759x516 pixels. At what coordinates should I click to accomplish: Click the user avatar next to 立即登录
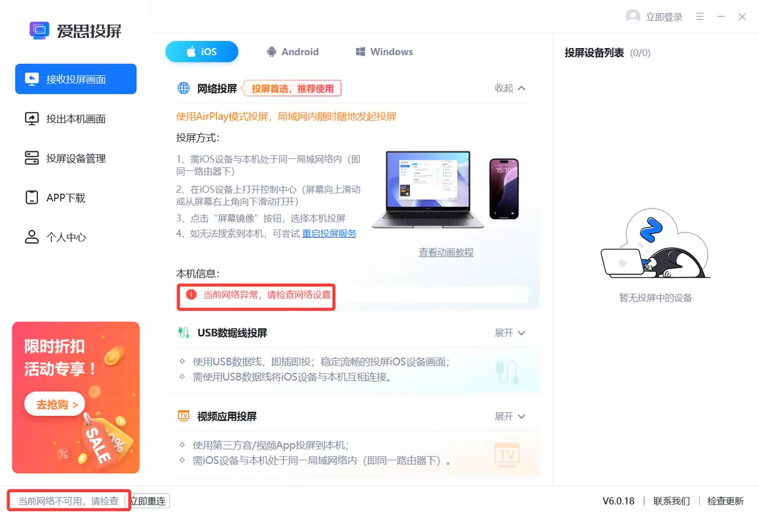(x=632, y=17)
